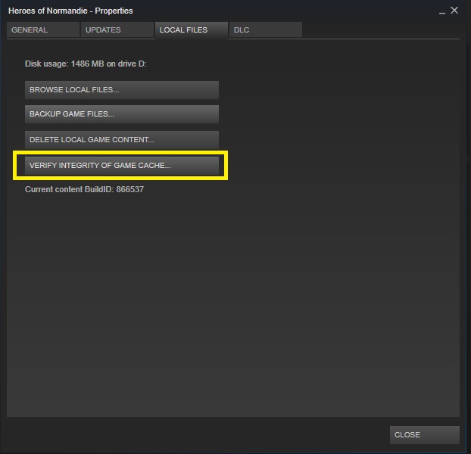The width and height of the screenshot is (471, 454).
Task: Click the X icon in title bar
Action: [x=454, y=11]
